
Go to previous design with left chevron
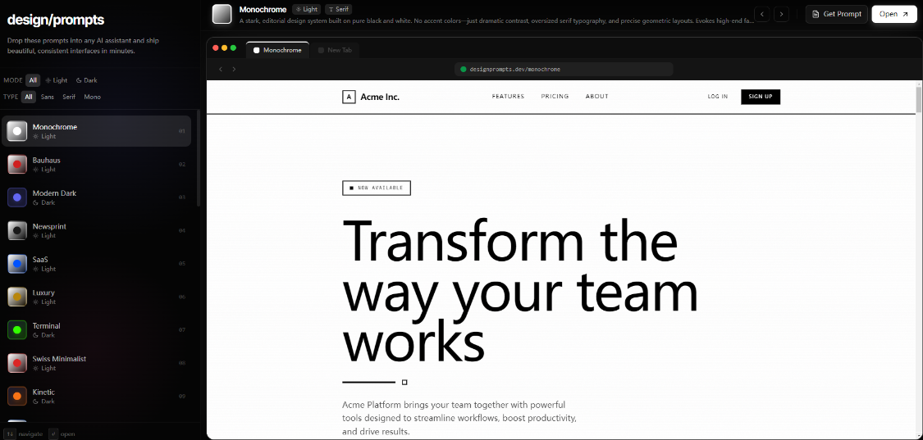pyautogui.click(x=762, y=14)
